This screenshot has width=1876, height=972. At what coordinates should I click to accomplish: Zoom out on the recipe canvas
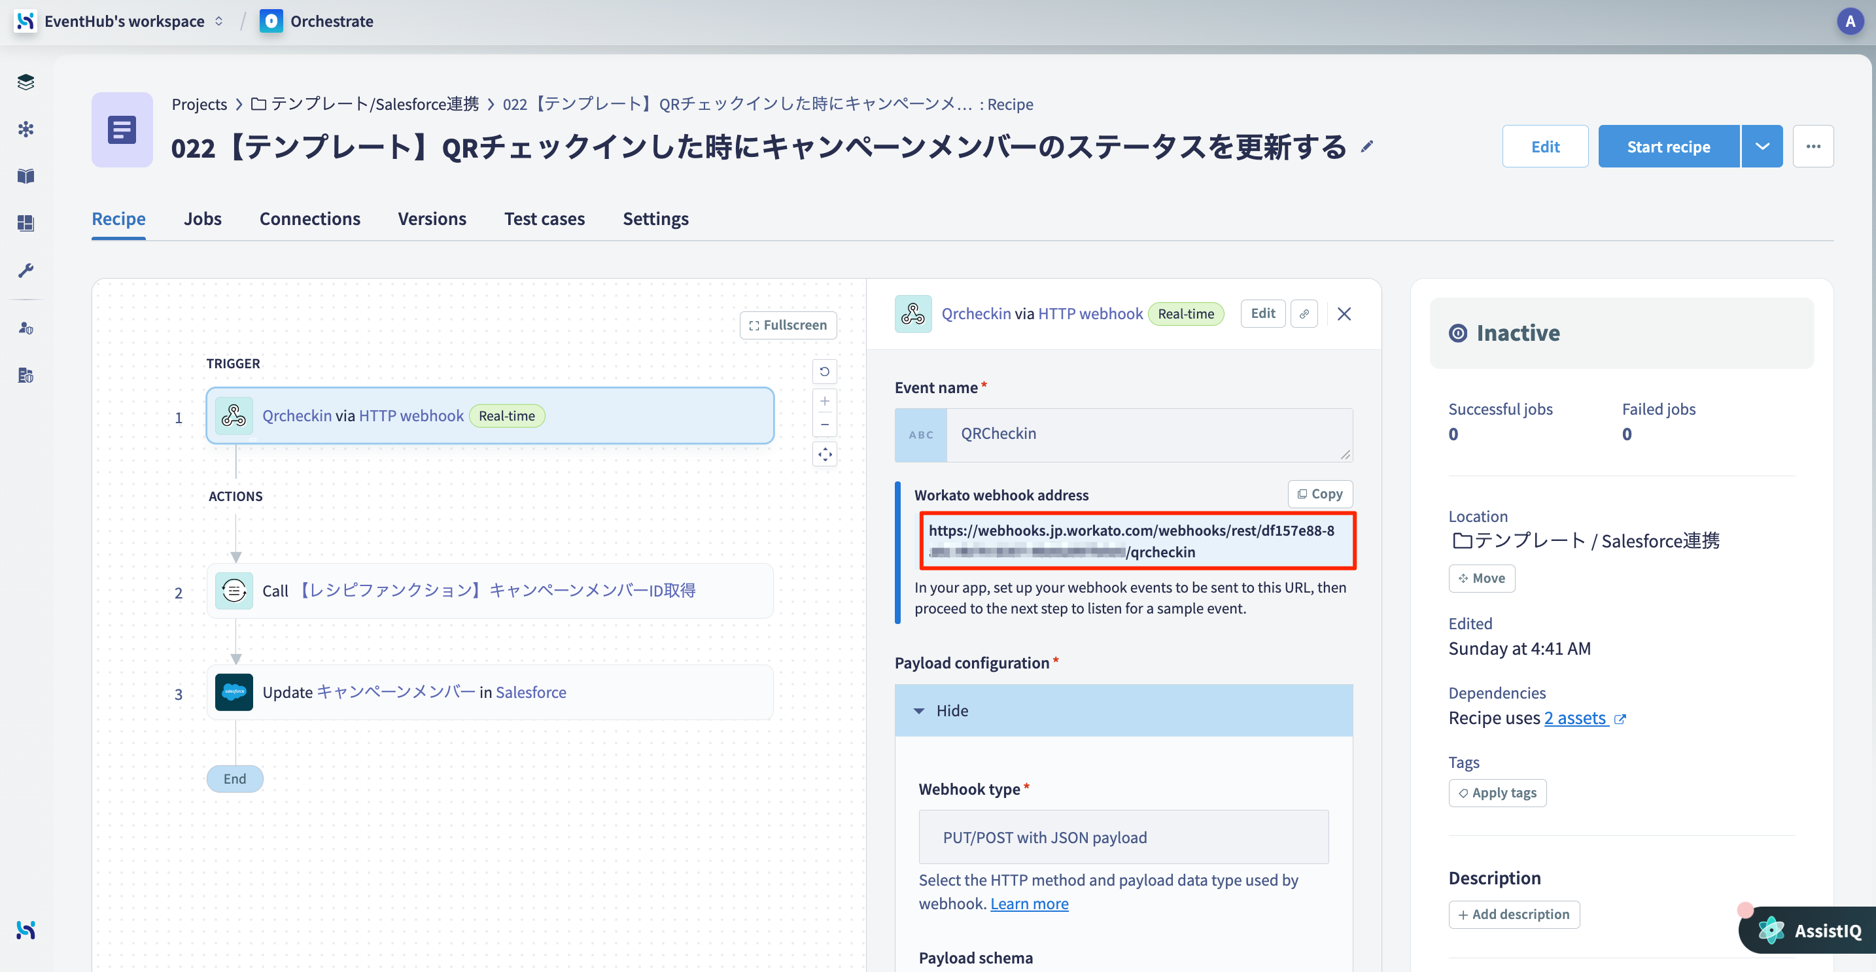[824, 425]
